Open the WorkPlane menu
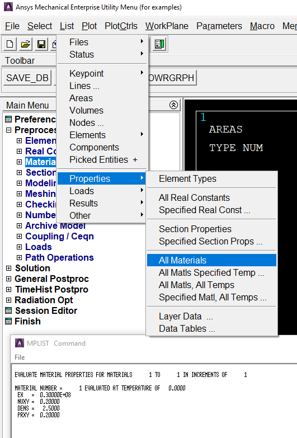297x438 pixels. (167, 26)
